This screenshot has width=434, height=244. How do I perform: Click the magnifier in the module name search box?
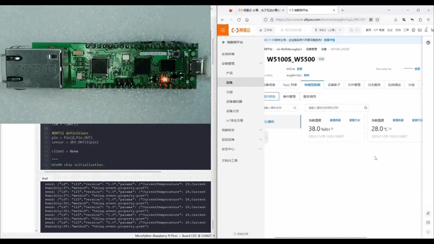295,108
